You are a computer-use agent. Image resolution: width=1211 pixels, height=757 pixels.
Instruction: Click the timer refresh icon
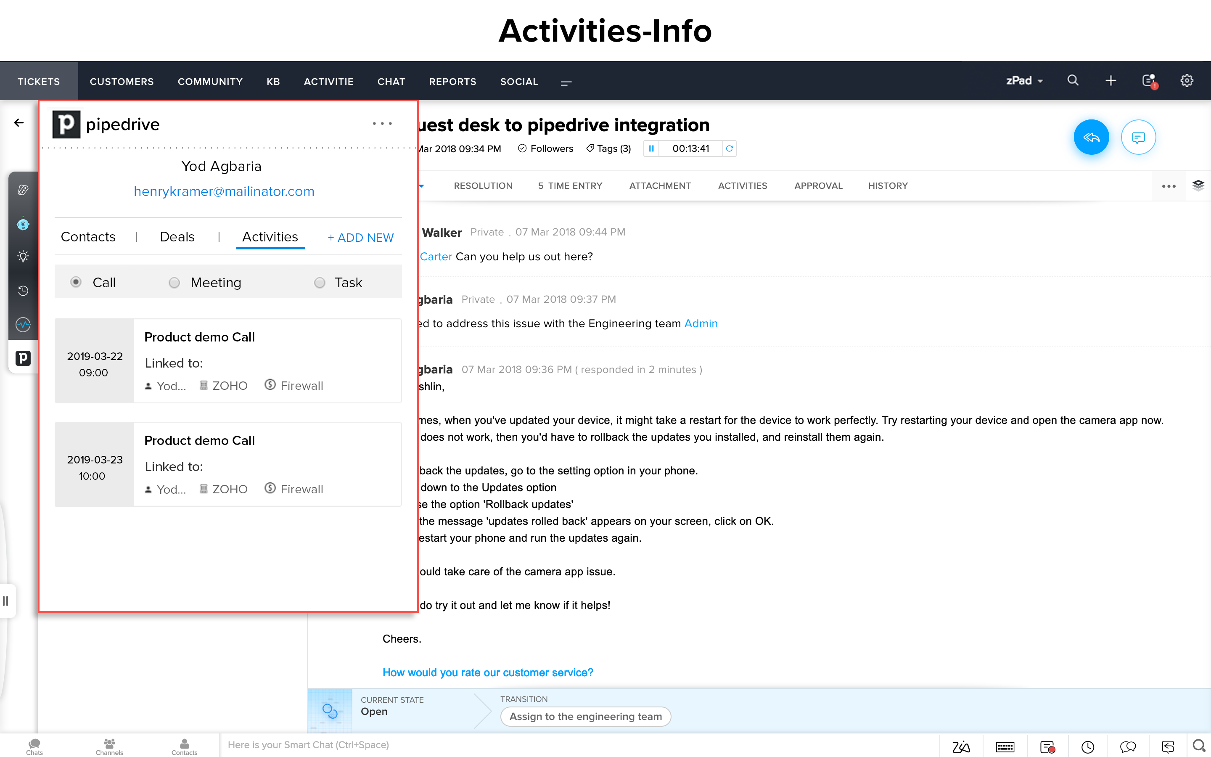click(730, 149)
